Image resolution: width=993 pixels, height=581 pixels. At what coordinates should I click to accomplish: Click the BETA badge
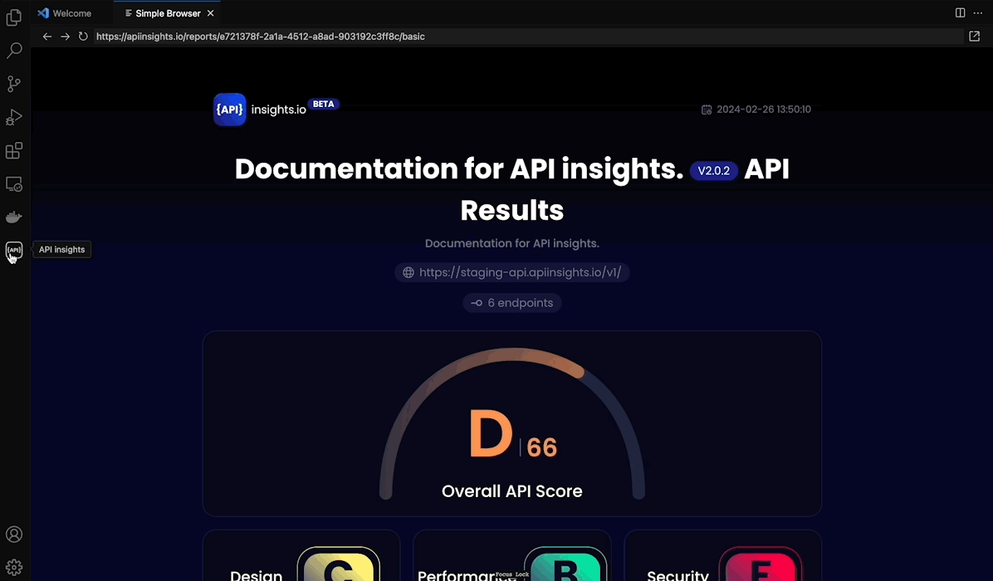(x=324, y=104)
